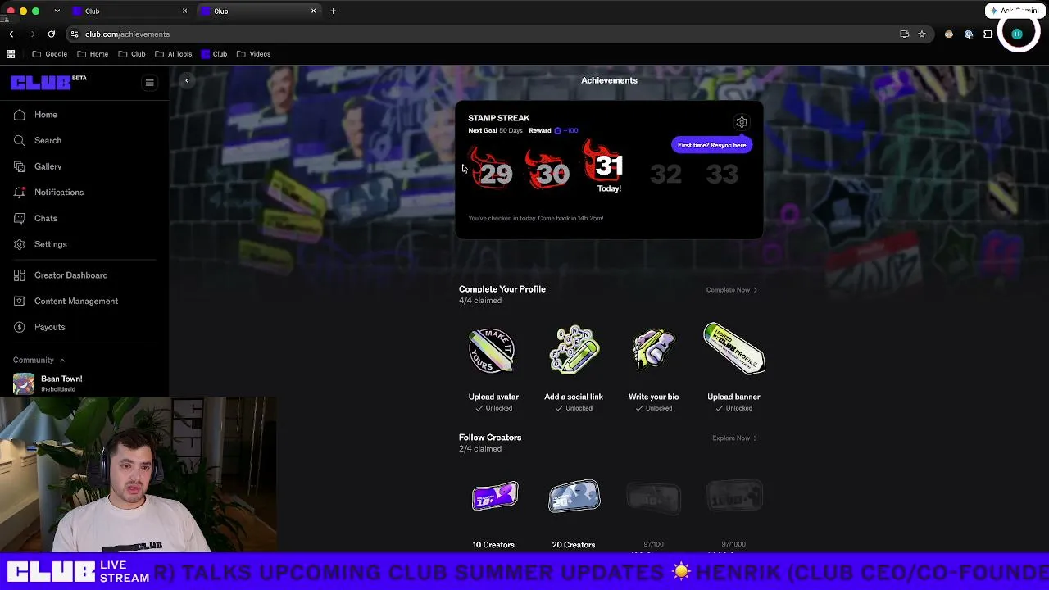Click the Stamp Streak +100 reward text
This screenshot has width=1049, height=590.
coord(566,131)
